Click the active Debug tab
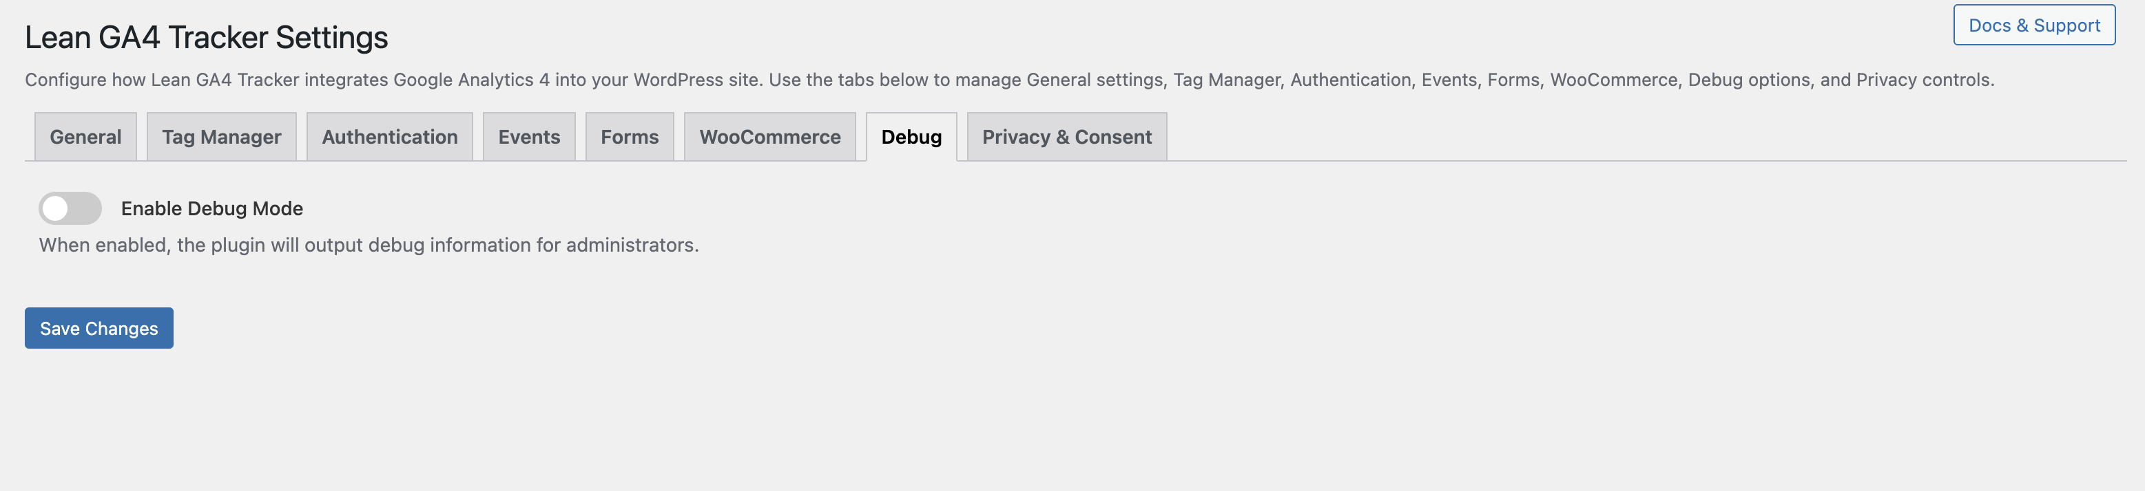 911,137
